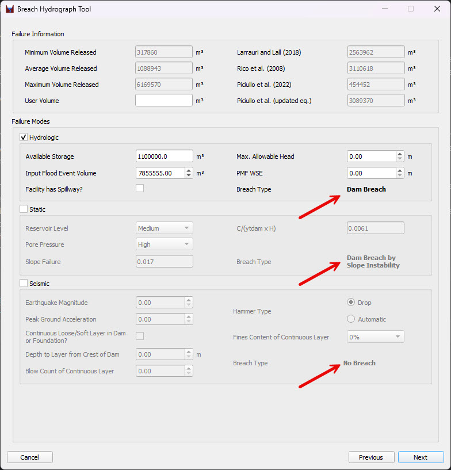Select the Automatic hammer type radio button

pyautogui.click(x=351, y=319)
